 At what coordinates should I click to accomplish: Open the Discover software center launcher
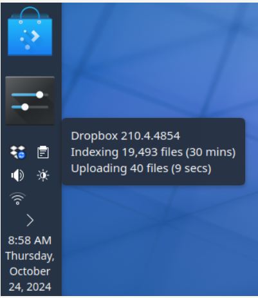click(30, 32)
